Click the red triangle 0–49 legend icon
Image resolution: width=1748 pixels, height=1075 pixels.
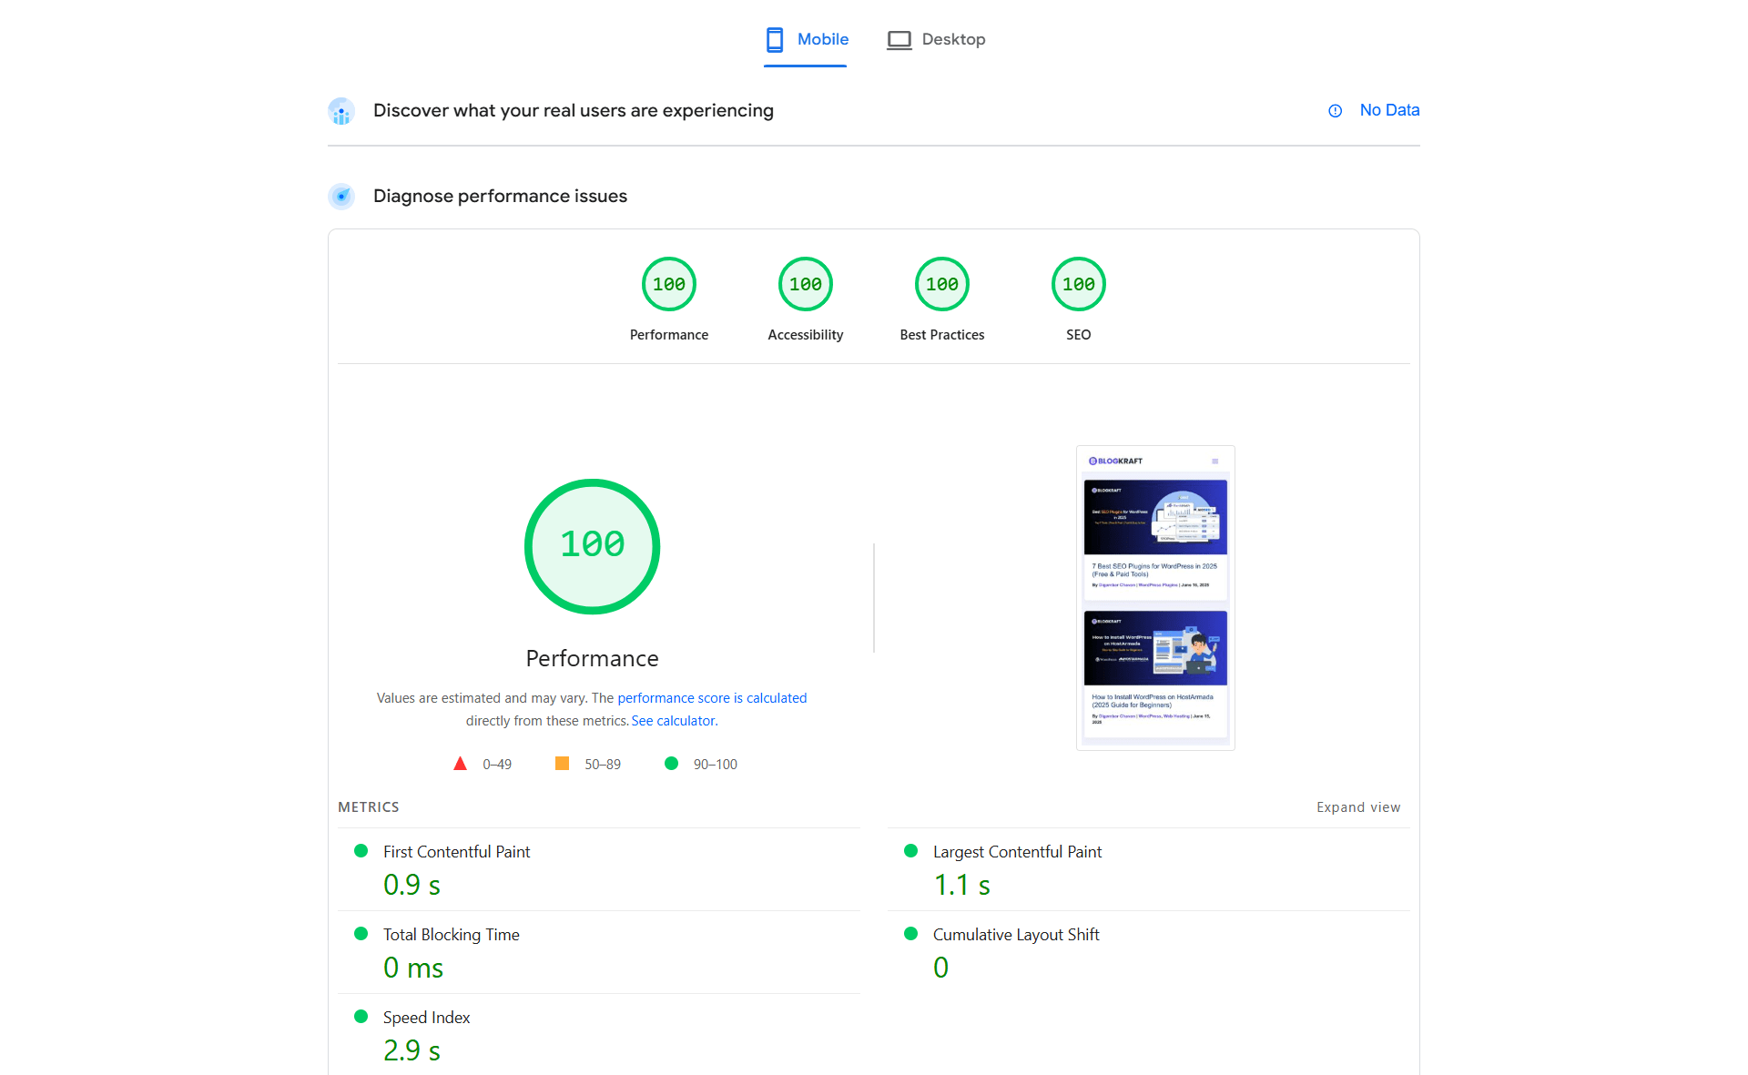[x=460, y=764]
